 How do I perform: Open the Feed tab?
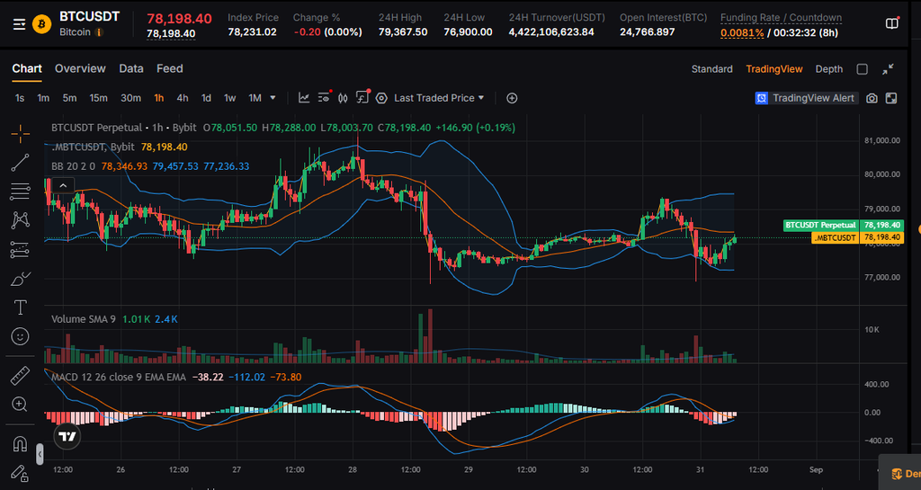tap(170, 68)
